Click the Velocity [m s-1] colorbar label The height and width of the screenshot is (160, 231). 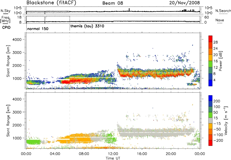[x=226, y=121]
